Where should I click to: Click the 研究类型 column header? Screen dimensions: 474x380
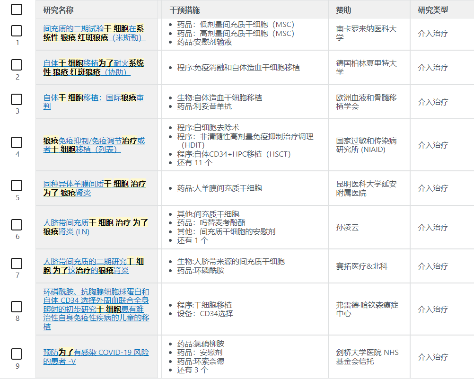pyautogui.click(x=432, y=10)
